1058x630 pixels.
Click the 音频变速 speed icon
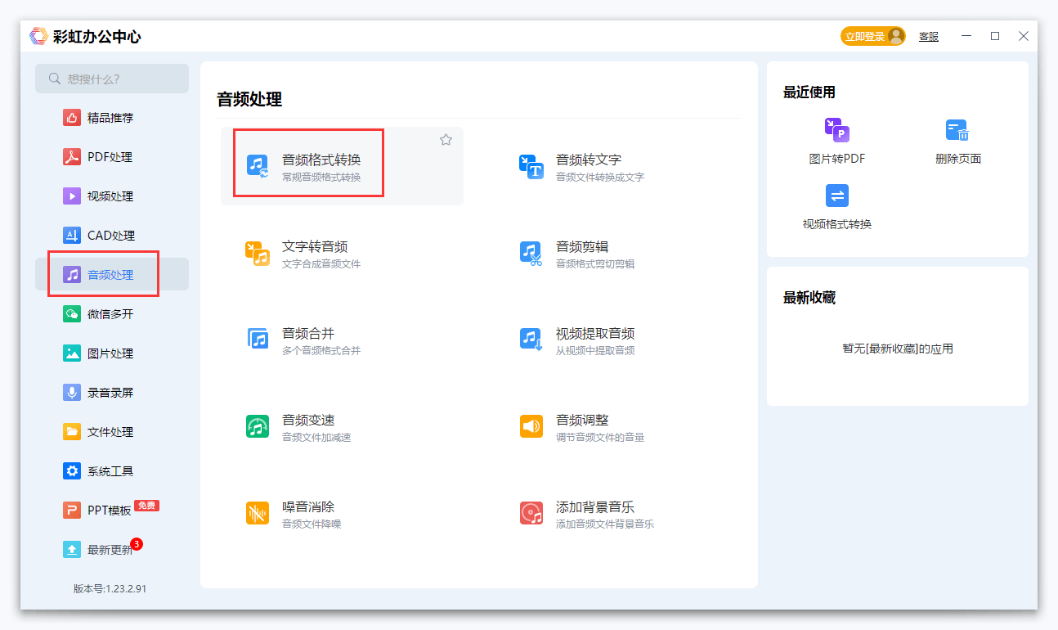(x=258, y=426)
